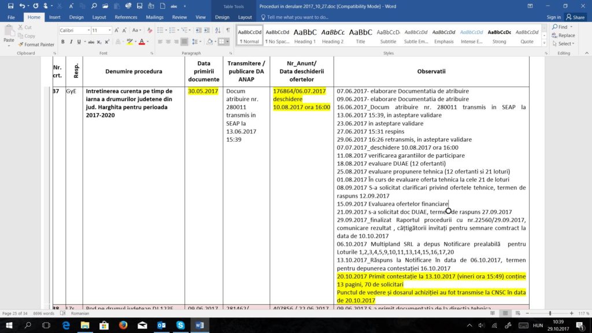Screen dimensions: 592x333
Task: Apply text highlight color
Action: pyautogui.click(x=129, y=42)
